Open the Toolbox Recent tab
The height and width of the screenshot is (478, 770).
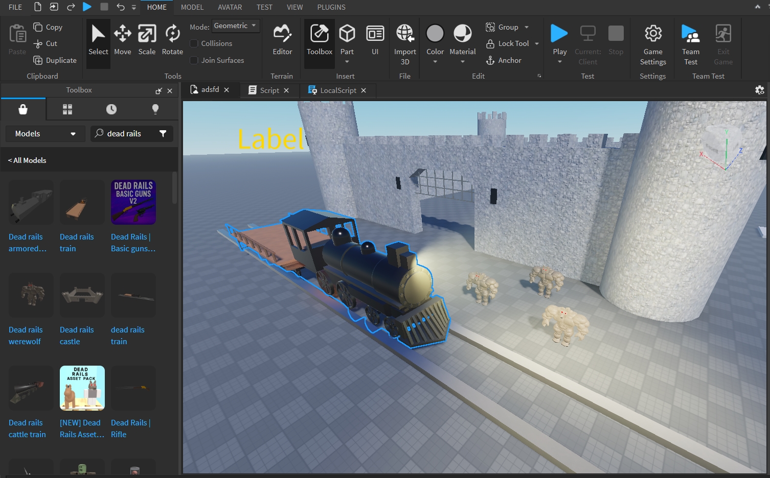[111, 109]
